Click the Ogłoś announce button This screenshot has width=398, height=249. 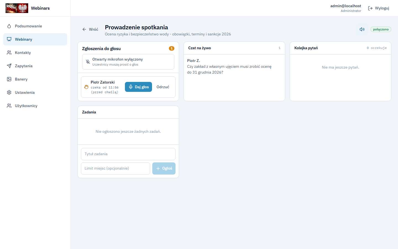(164, 168)
